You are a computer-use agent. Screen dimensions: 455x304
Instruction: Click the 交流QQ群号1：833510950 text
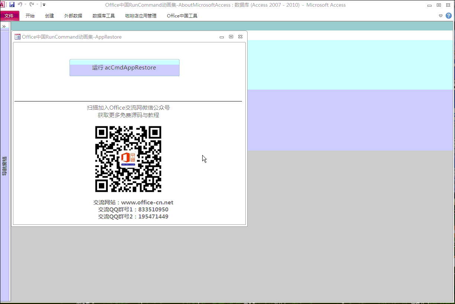[x=133, y=210]
